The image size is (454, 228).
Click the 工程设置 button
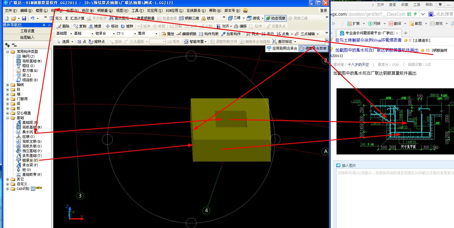pos(27,31)
